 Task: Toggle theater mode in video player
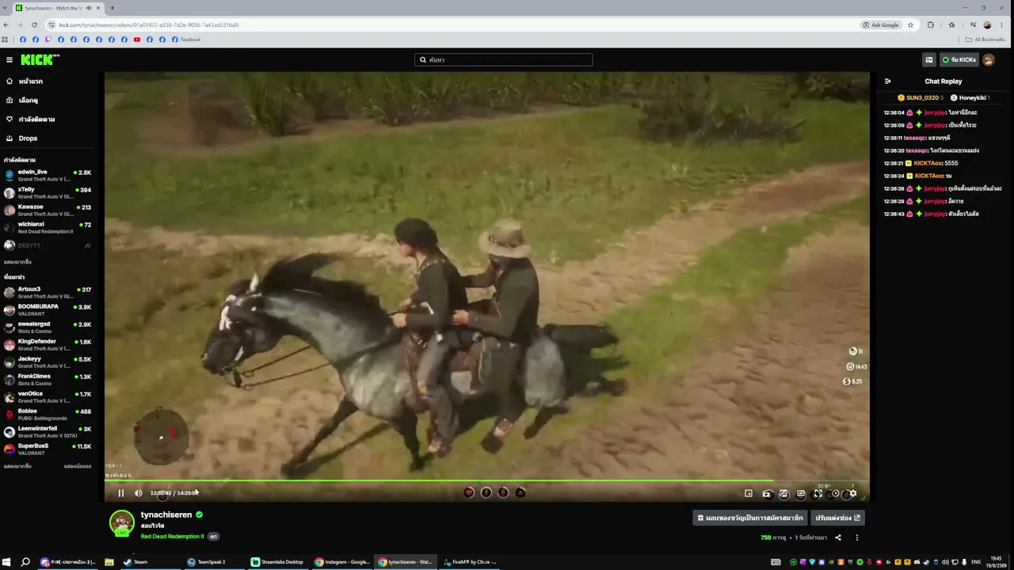coord(801,493)
